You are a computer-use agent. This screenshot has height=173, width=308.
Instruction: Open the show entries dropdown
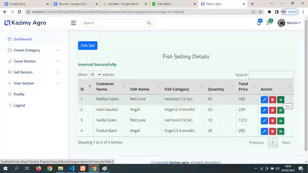pyautogui.click(x=95, y=75)
